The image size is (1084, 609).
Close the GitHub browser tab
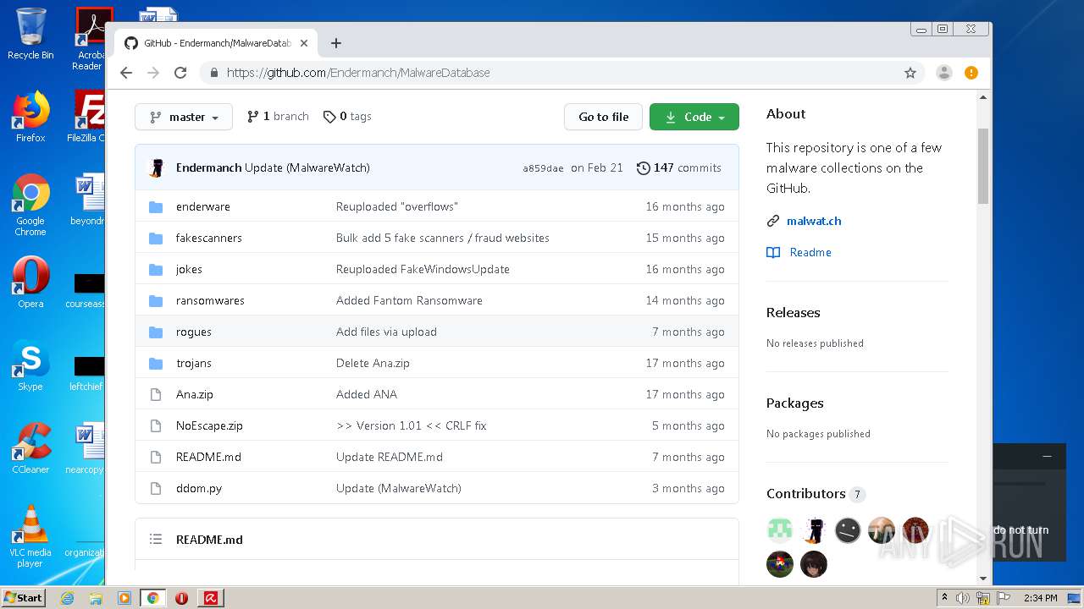[304, 43]
